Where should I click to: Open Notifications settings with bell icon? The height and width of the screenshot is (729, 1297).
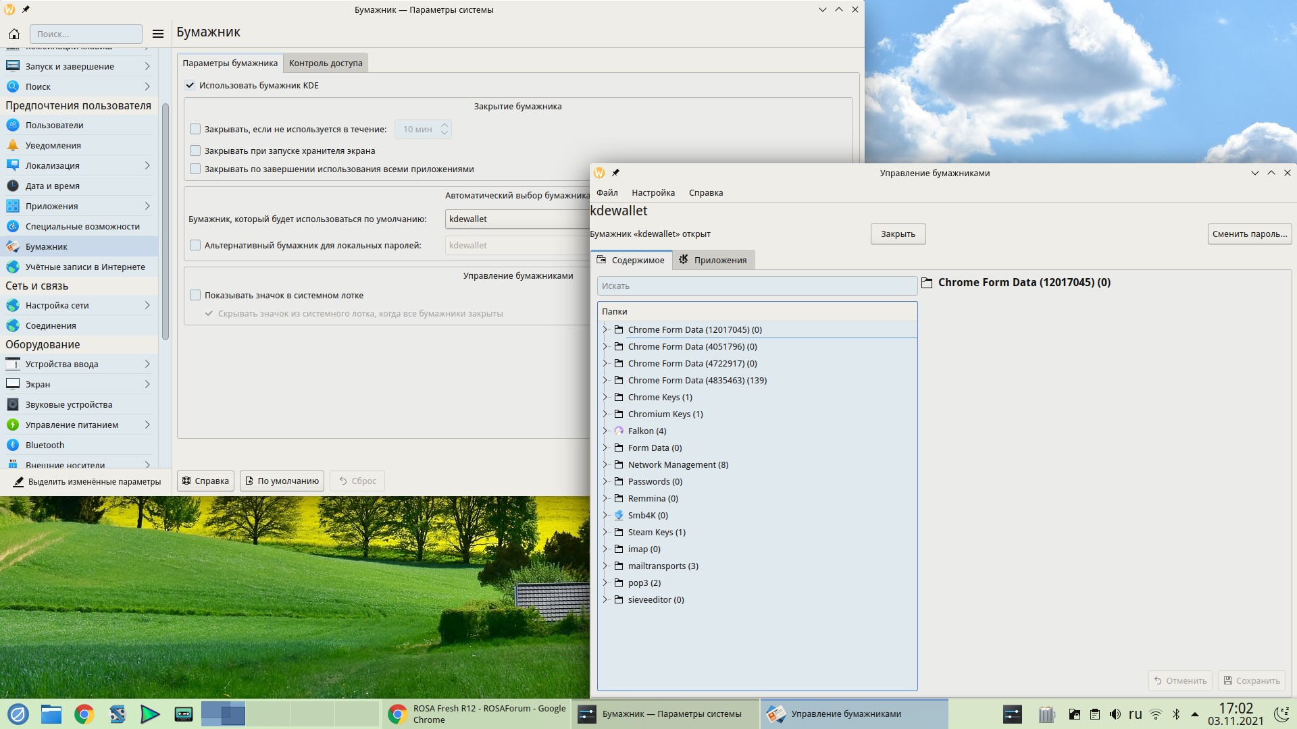(13, 145)
